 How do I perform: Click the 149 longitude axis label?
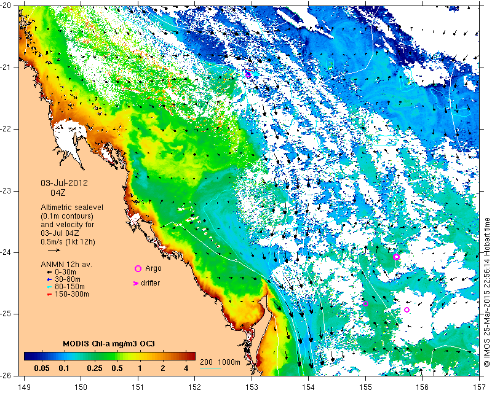[25, 387]
